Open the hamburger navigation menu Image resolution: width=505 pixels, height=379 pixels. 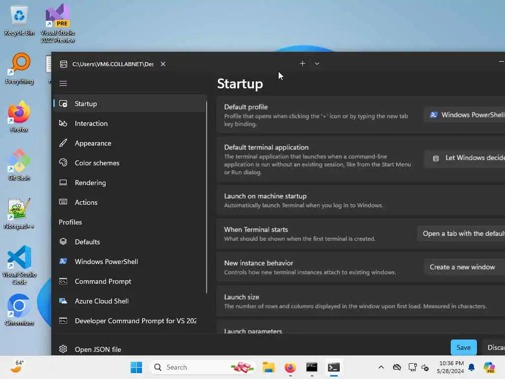63,83
